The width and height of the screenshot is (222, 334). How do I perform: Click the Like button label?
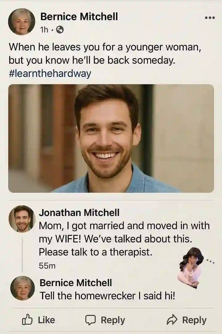46,320
